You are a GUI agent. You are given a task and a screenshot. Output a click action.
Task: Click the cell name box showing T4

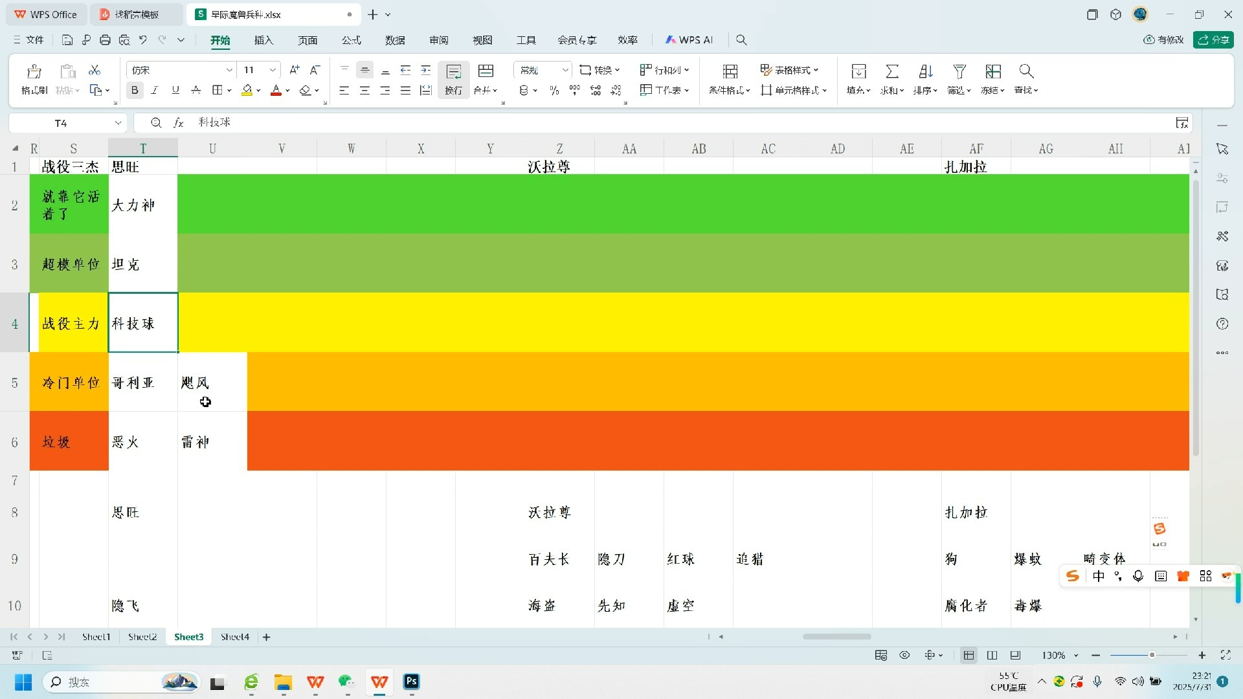click(61, 123)
